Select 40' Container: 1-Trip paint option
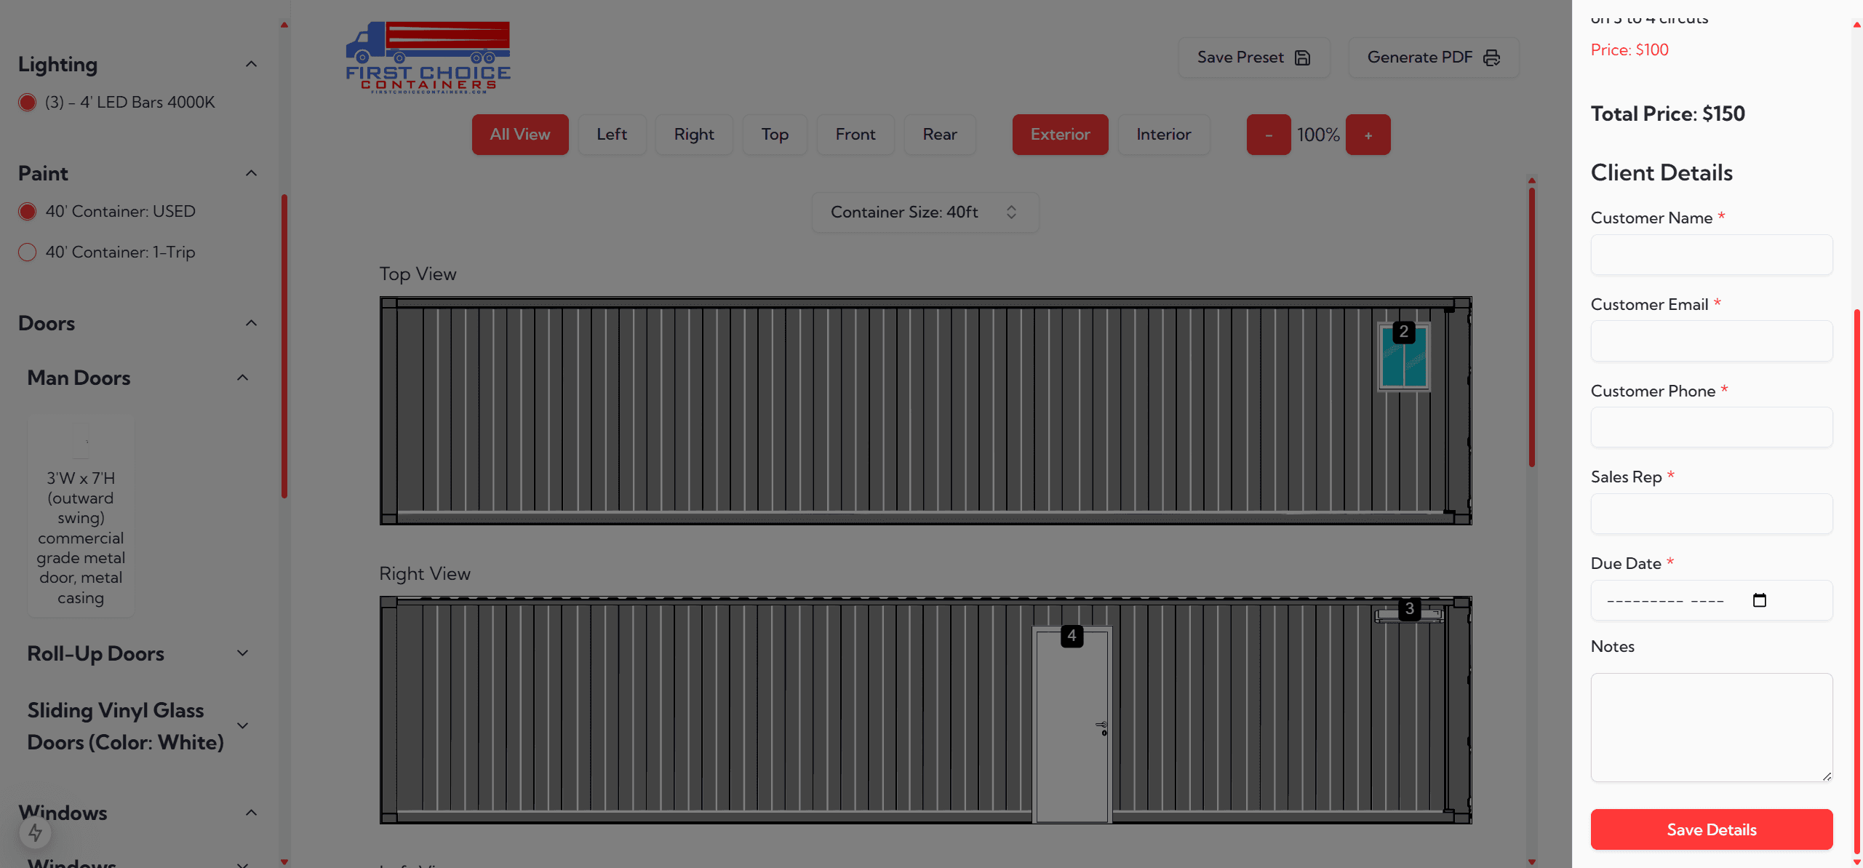The image size is (1863, 868). (x=28, y=252)
